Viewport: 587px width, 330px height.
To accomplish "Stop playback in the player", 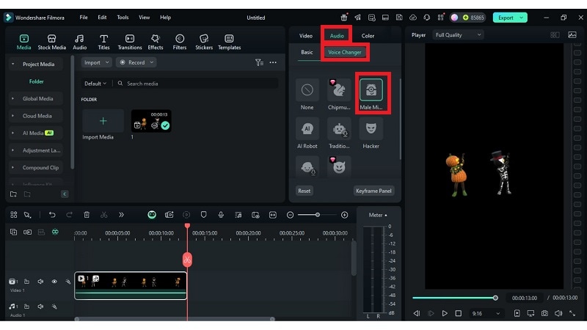I will pos(458,313).
